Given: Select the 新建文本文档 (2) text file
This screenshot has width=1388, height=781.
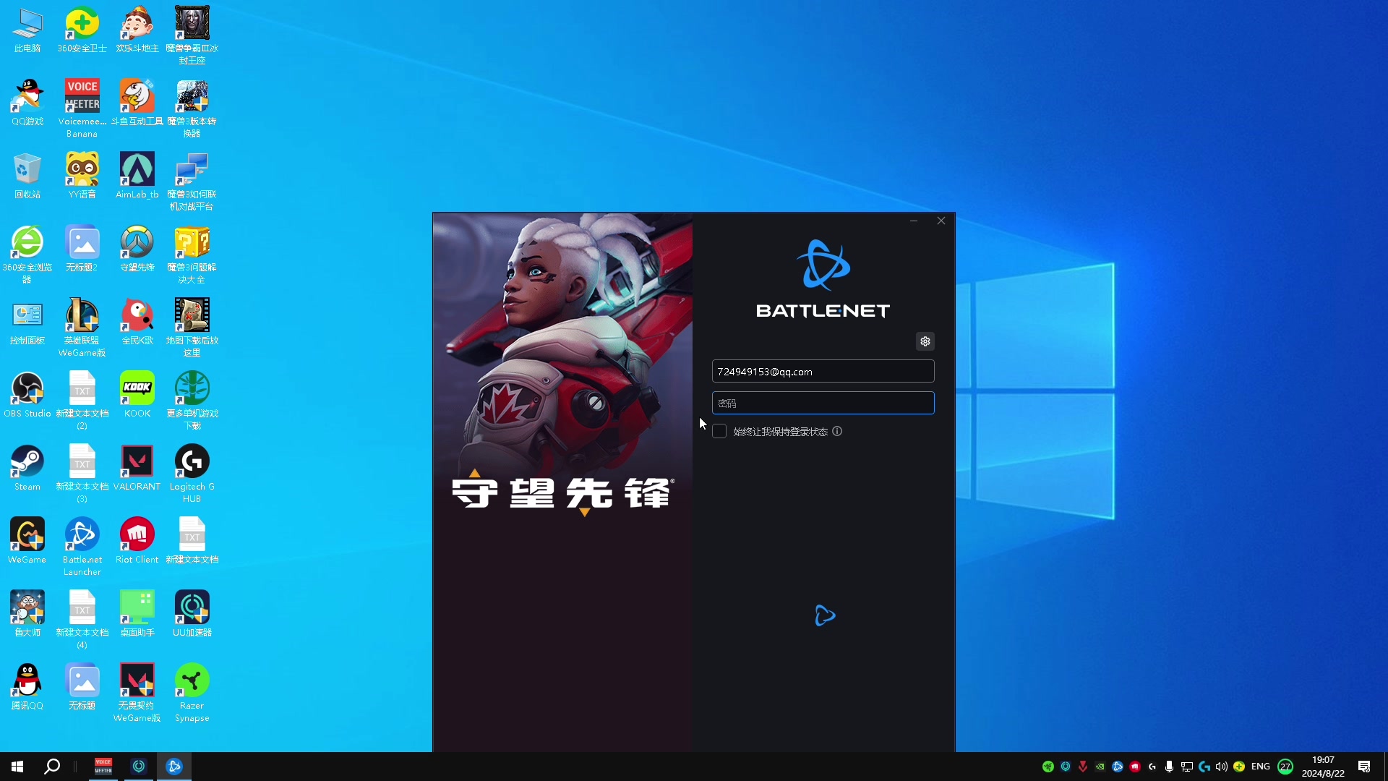Looking at the screenshot, I should pos(82,401).
